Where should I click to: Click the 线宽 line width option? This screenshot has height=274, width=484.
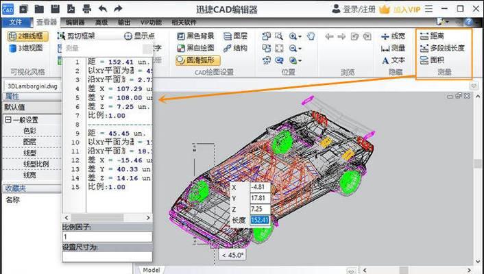tap(394, 36)
